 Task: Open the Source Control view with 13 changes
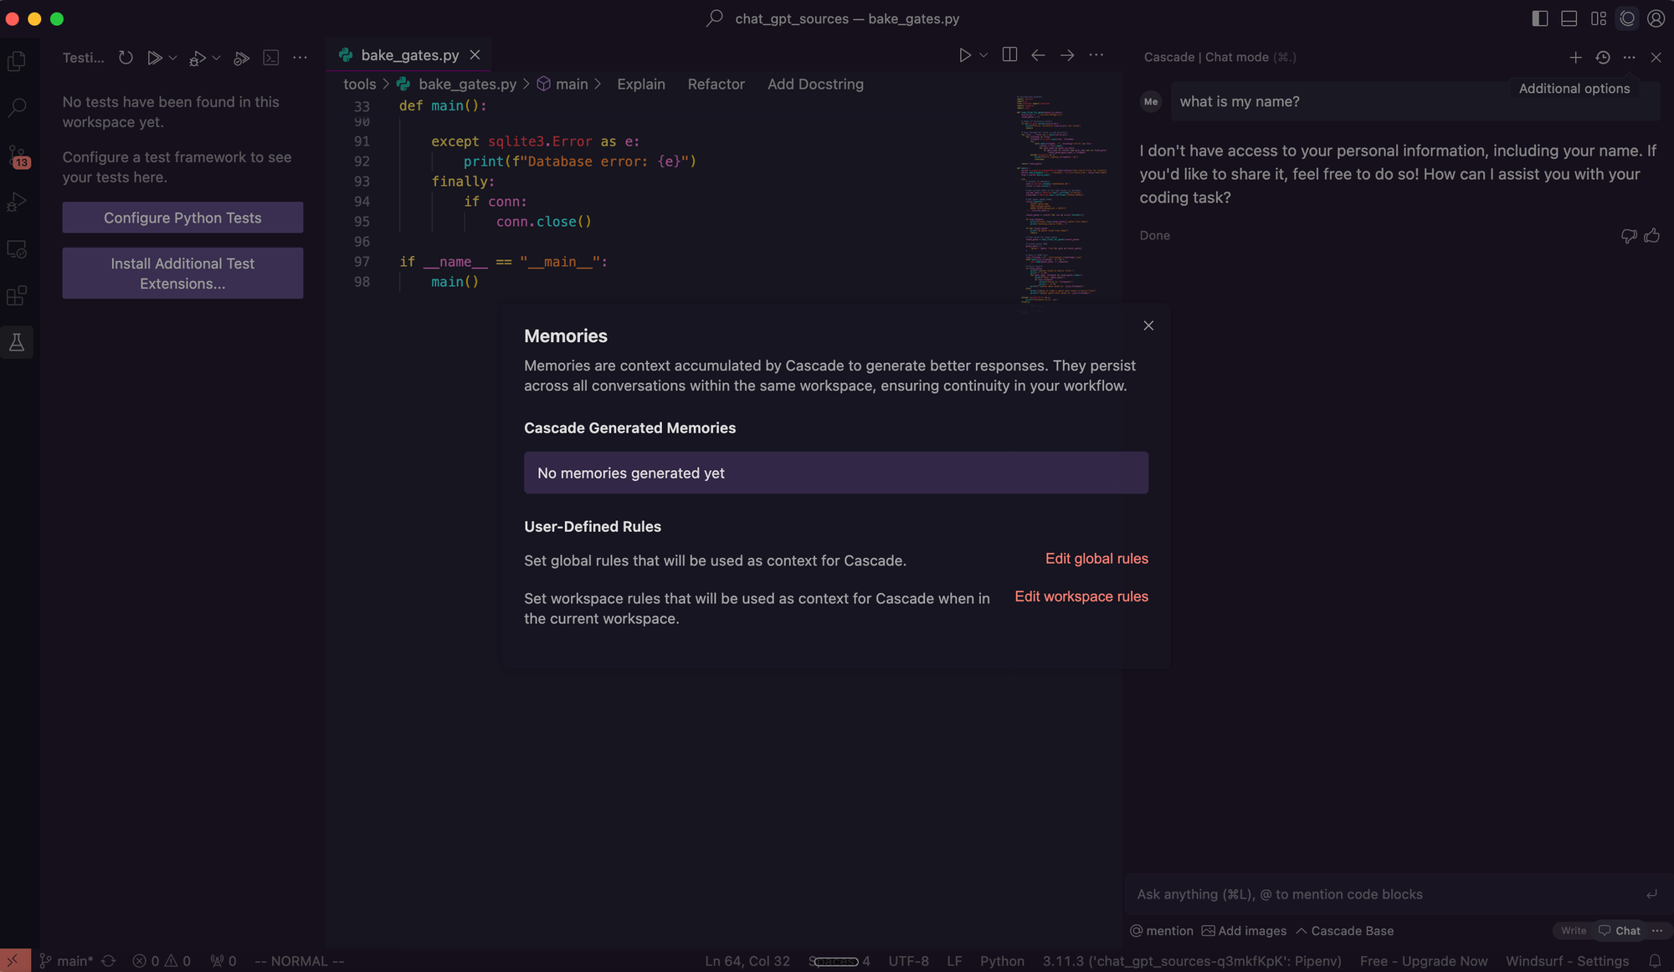click(18, 156)
